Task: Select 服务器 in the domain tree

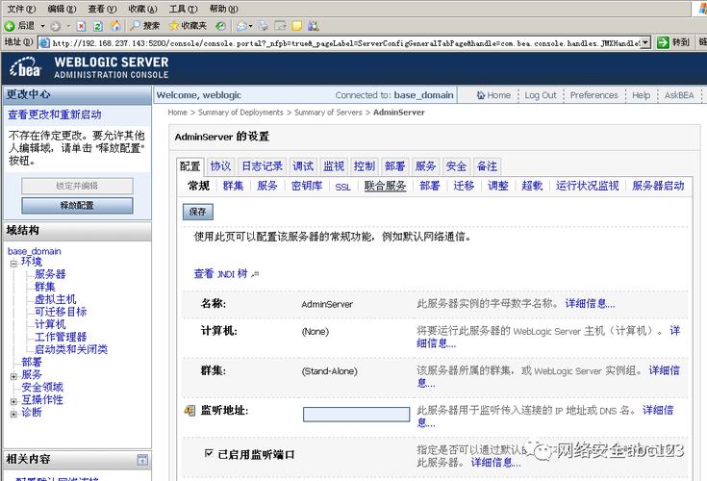Action: (50, 274)
